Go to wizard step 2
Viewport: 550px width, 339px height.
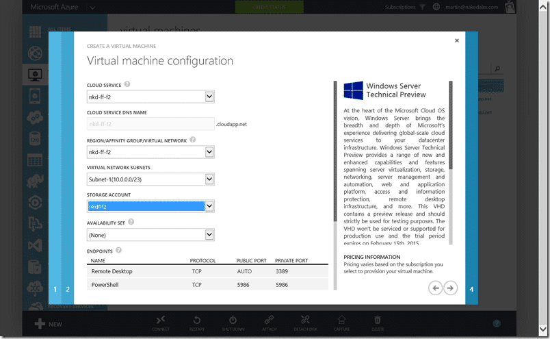[x=68, y=289]
